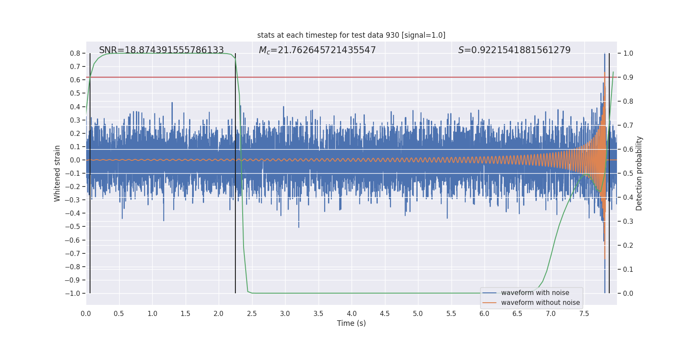Pick Detection probability tick label 0.7
The image size is (686, 343).
[628, 126]
